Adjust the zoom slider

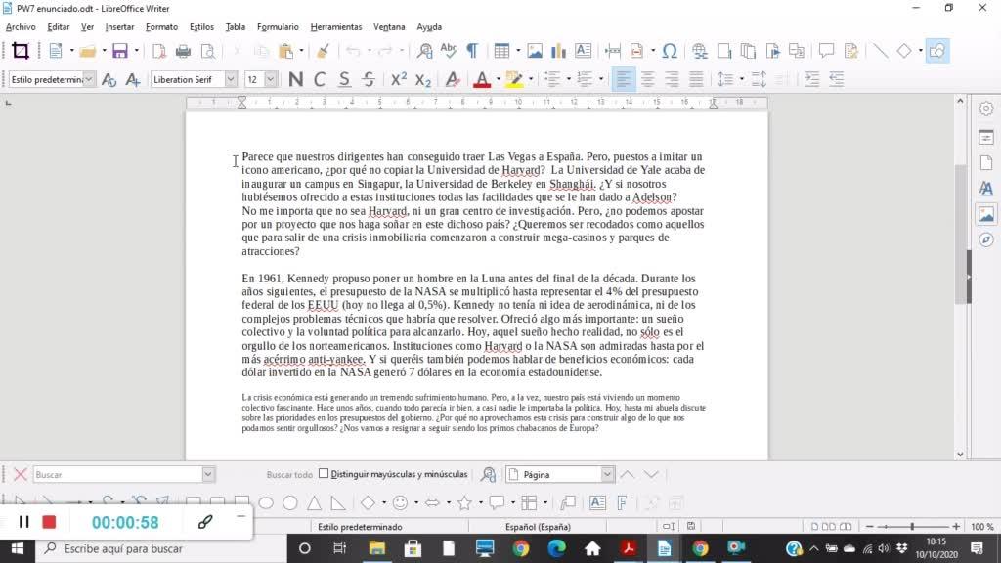pos(912,527)
